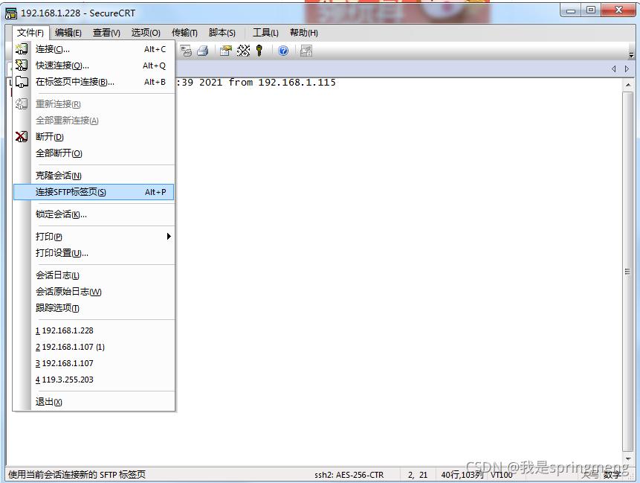Maximize the SecureCRT window

click(591, 10)
